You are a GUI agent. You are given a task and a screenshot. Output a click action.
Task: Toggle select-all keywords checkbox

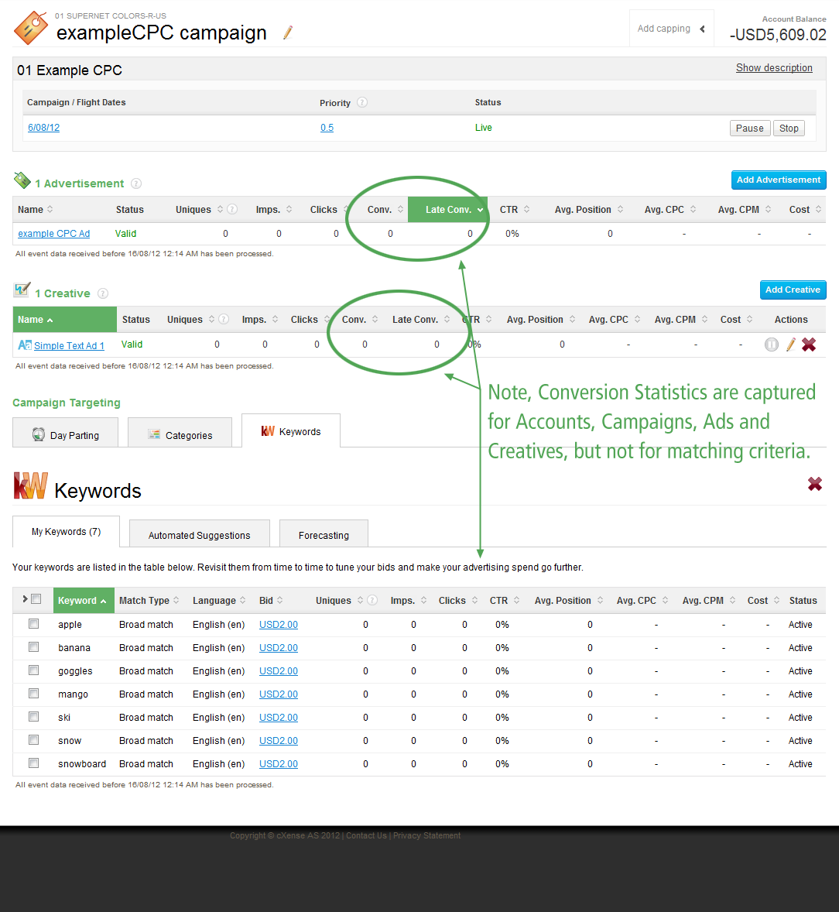tap(36, 599)
